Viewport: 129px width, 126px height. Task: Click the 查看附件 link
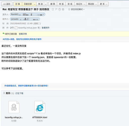pyautogui.click(x=46, y=28)
